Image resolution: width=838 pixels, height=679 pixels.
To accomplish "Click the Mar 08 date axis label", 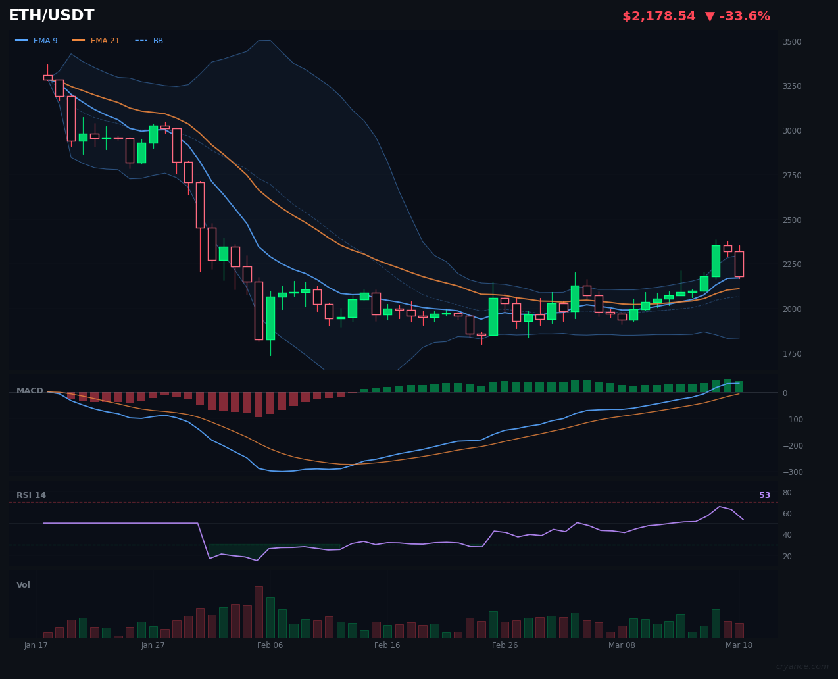I will [622, 645].
